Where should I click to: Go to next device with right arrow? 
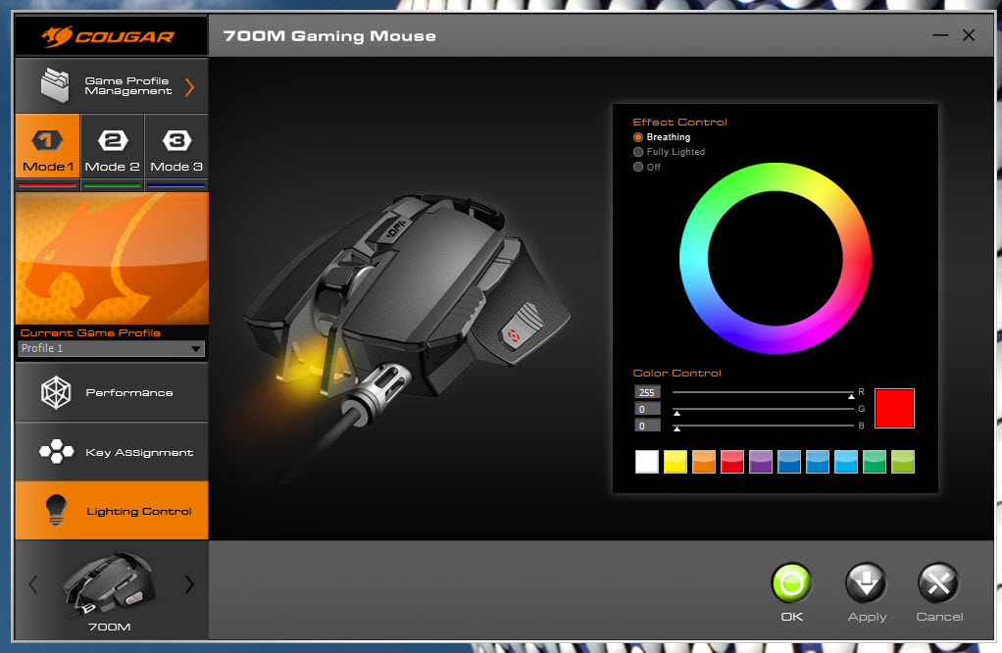[x=189, y=584]
